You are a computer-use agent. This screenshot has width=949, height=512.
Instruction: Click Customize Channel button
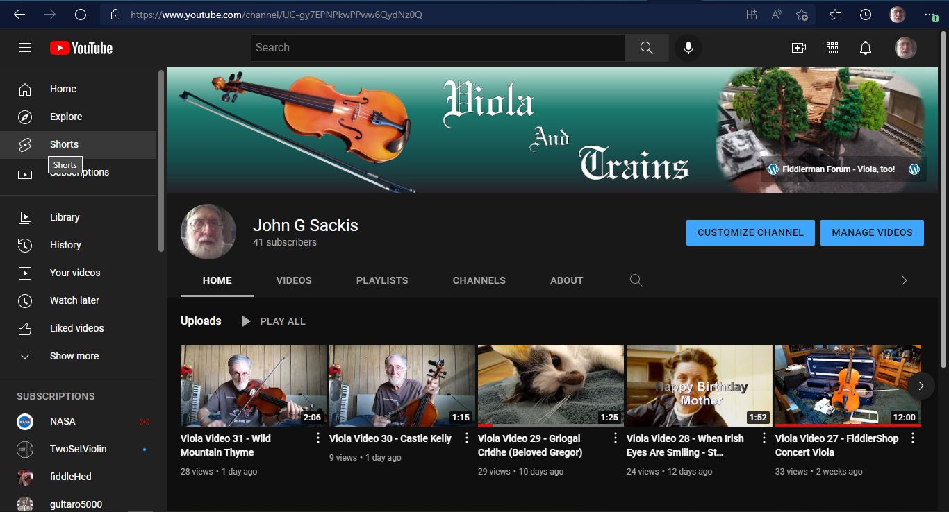750,232
